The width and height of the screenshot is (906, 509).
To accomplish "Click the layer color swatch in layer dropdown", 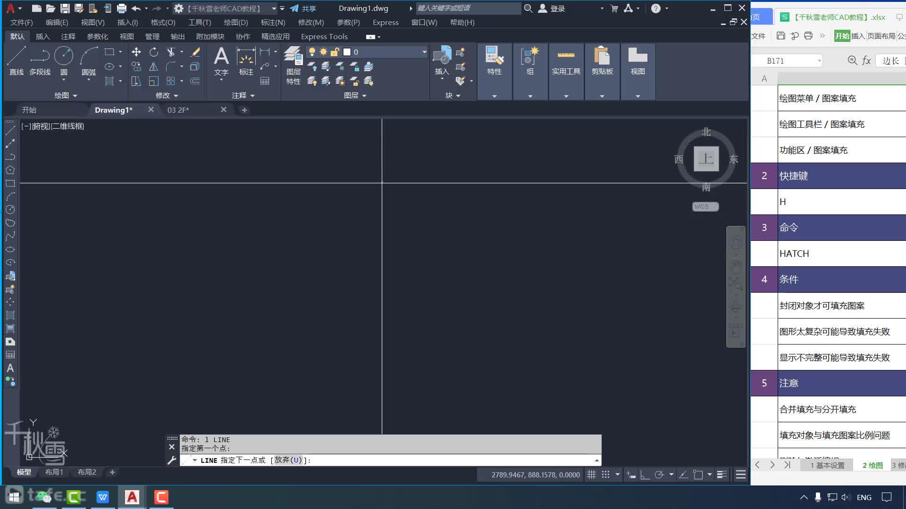I will click(347, 52).
